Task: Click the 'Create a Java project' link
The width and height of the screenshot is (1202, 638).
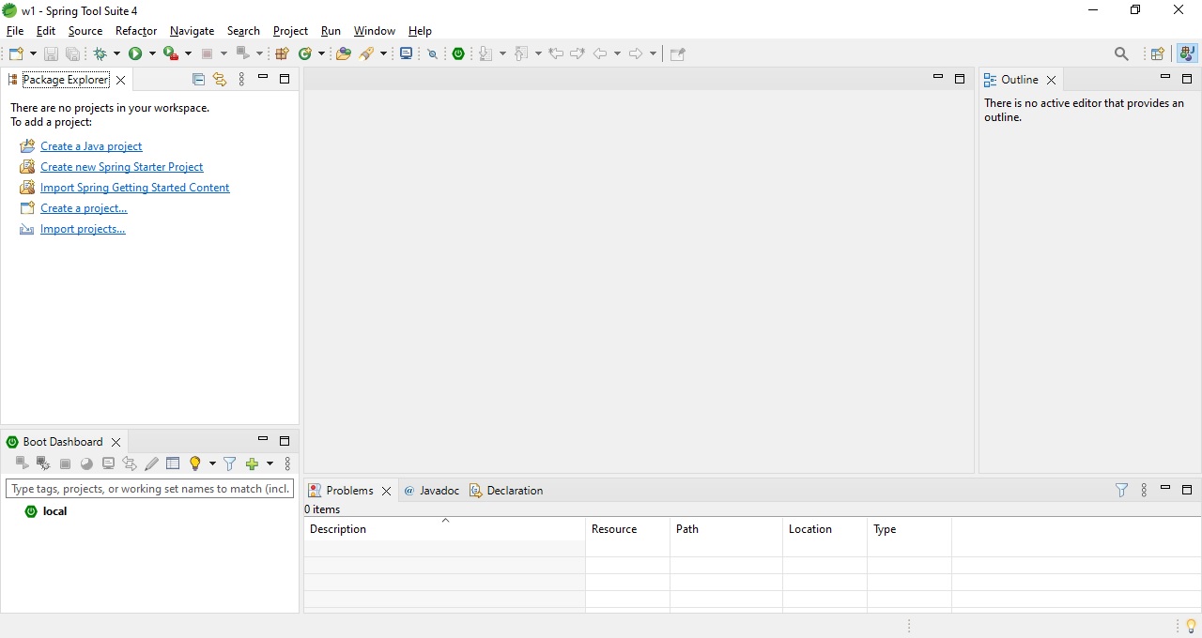Action: click(x=91, y=146)
